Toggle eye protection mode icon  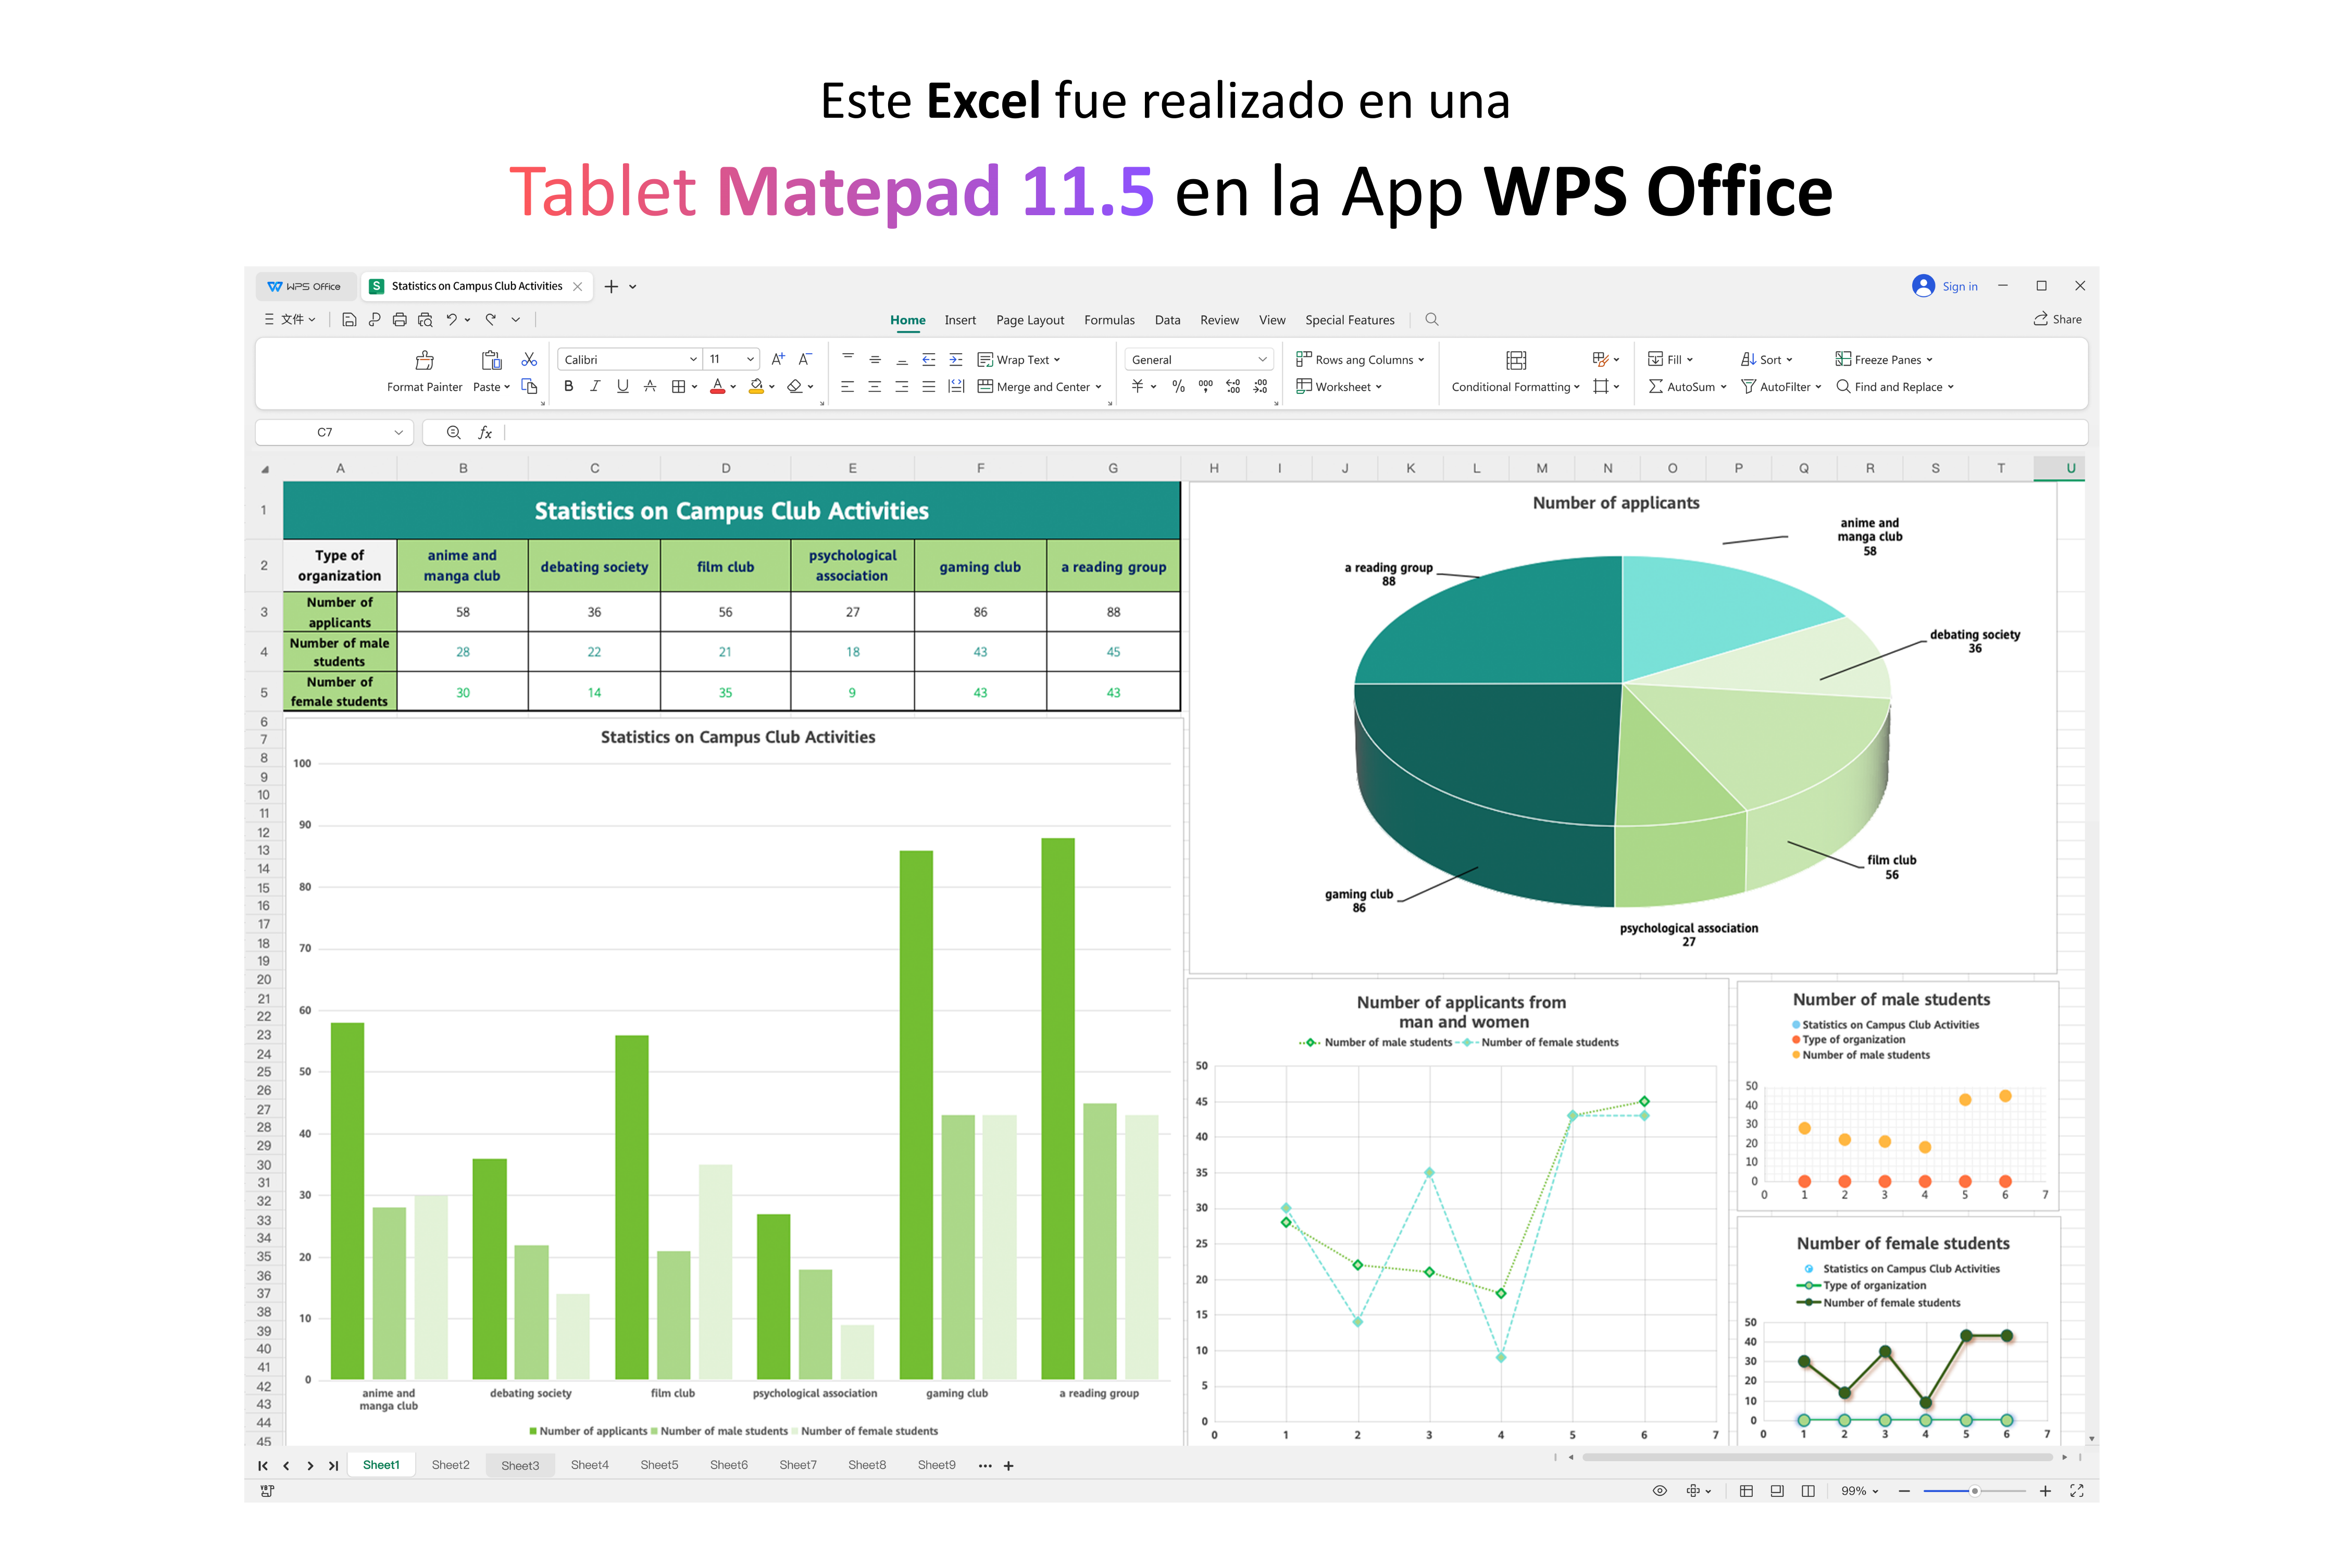[1660, 1490]
